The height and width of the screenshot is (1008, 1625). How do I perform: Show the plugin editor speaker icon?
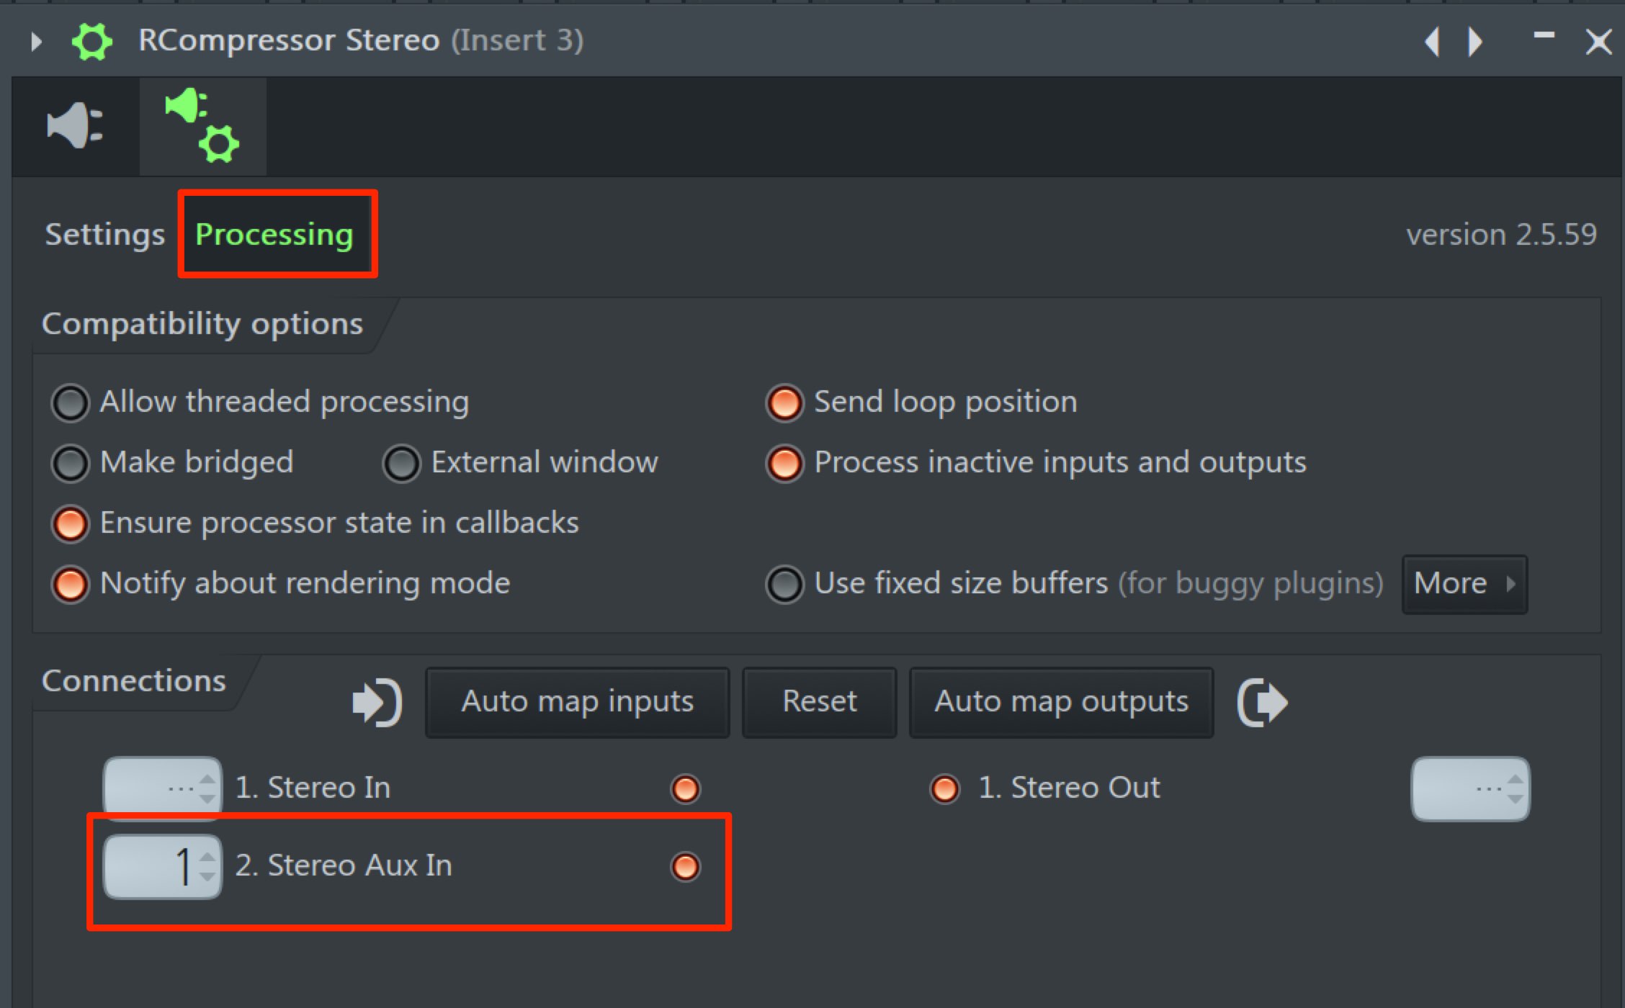(x=75, y=126)
